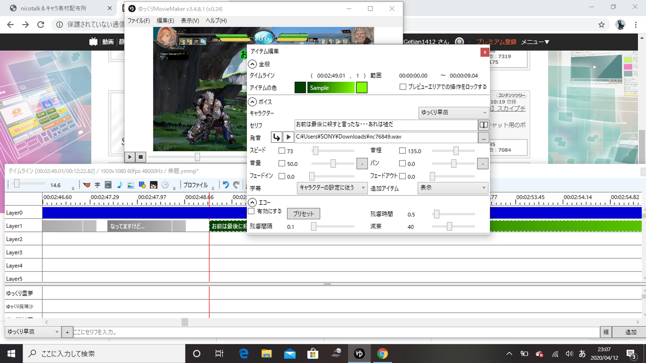This screenshot has width=646, height=363.
Task: Toggle the 音量 checkbox
Action: [282, 163]
